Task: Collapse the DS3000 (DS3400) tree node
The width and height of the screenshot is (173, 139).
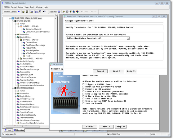Action: (13, 21)
